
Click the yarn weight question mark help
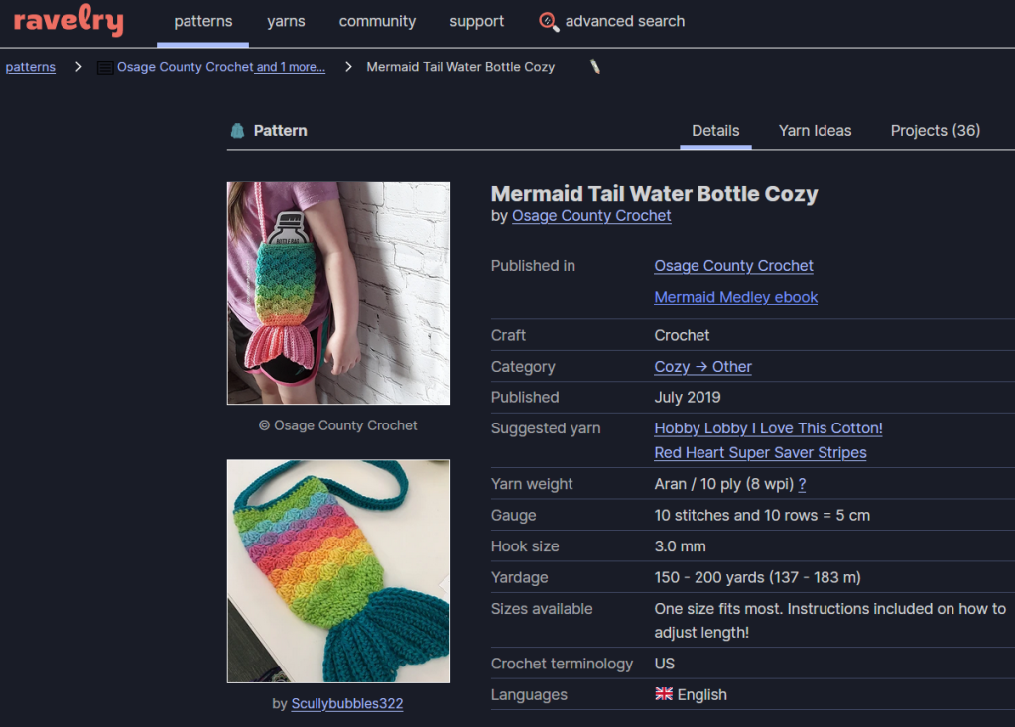tap(802, 484)
